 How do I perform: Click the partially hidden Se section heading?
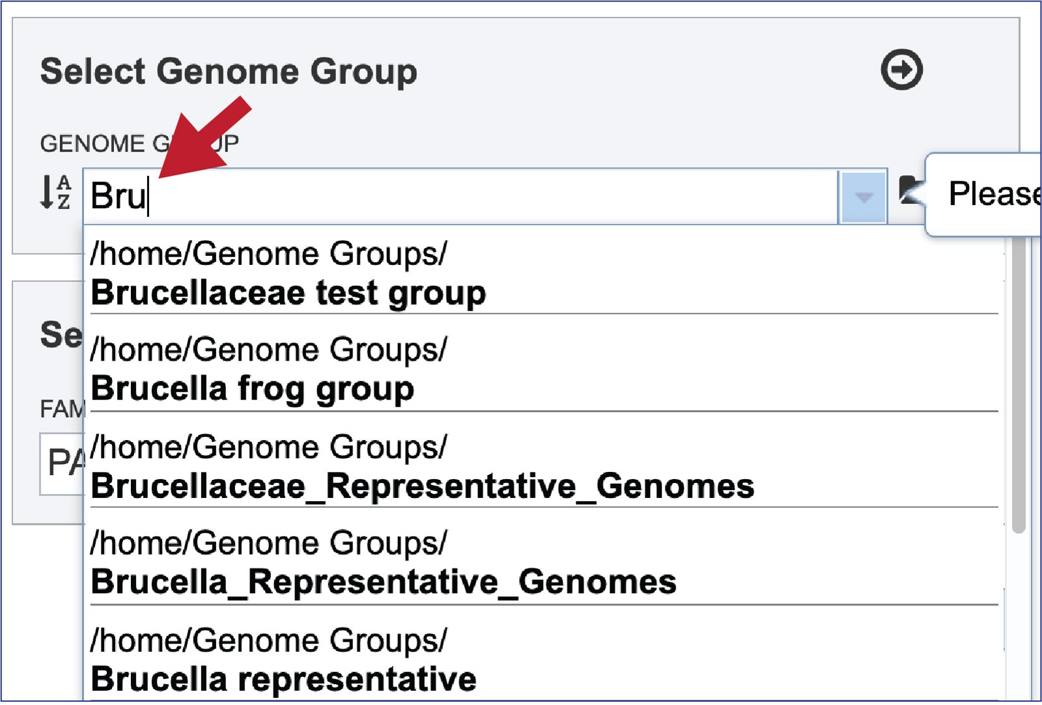click(62, 335)
